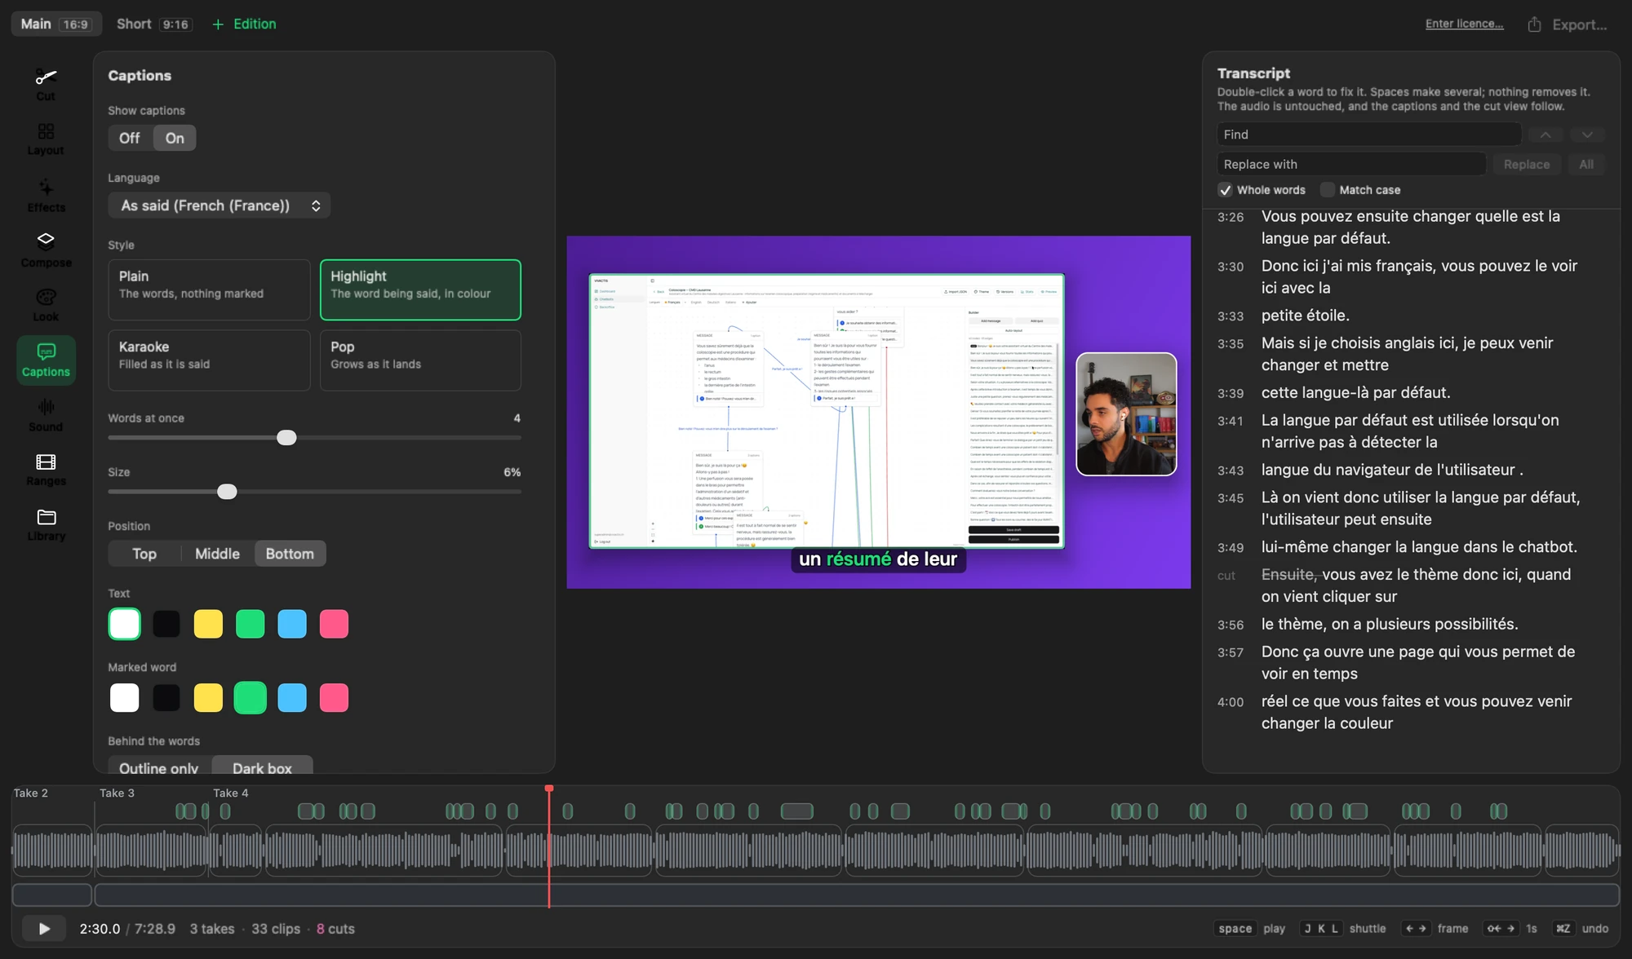Screen dimensions: 1632x959
Task: Enable the Match case checkbox
Action: click(1328, 190)
